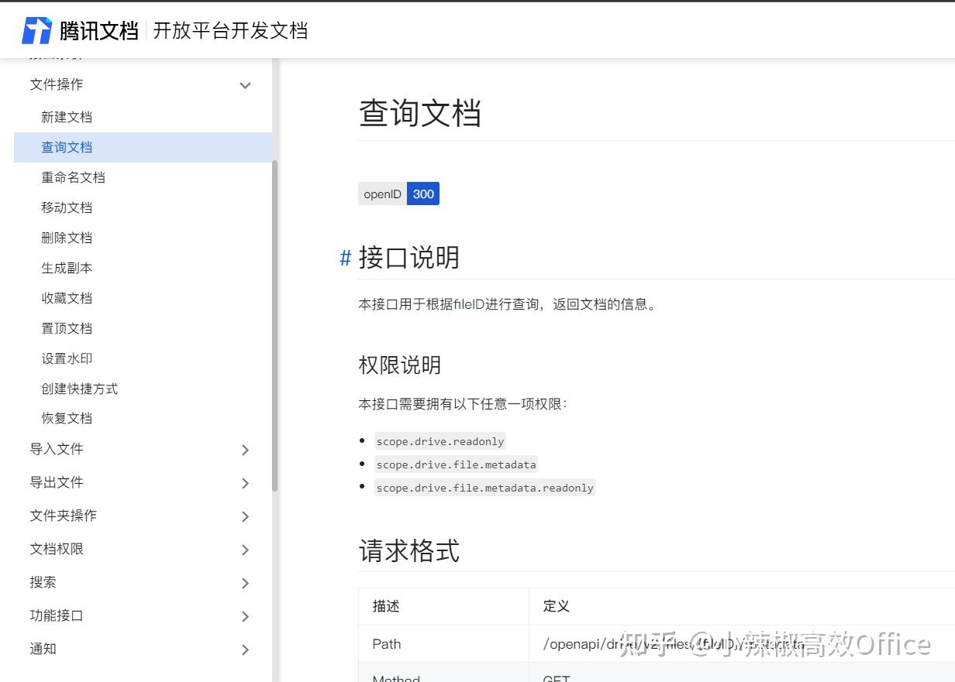Open the 创建快捷方式 page
Screen dimensions: 955x682
(80, 389)
